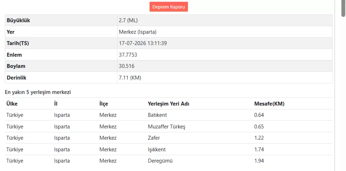Click the Mesafe(KM) column header
This screenshot has height=171, width=346.
(x=269, y=104)
